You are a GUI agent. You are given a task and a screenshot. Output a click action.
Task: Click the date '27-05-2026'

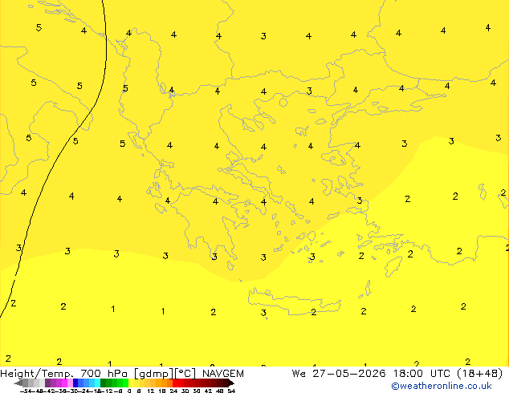349,374
